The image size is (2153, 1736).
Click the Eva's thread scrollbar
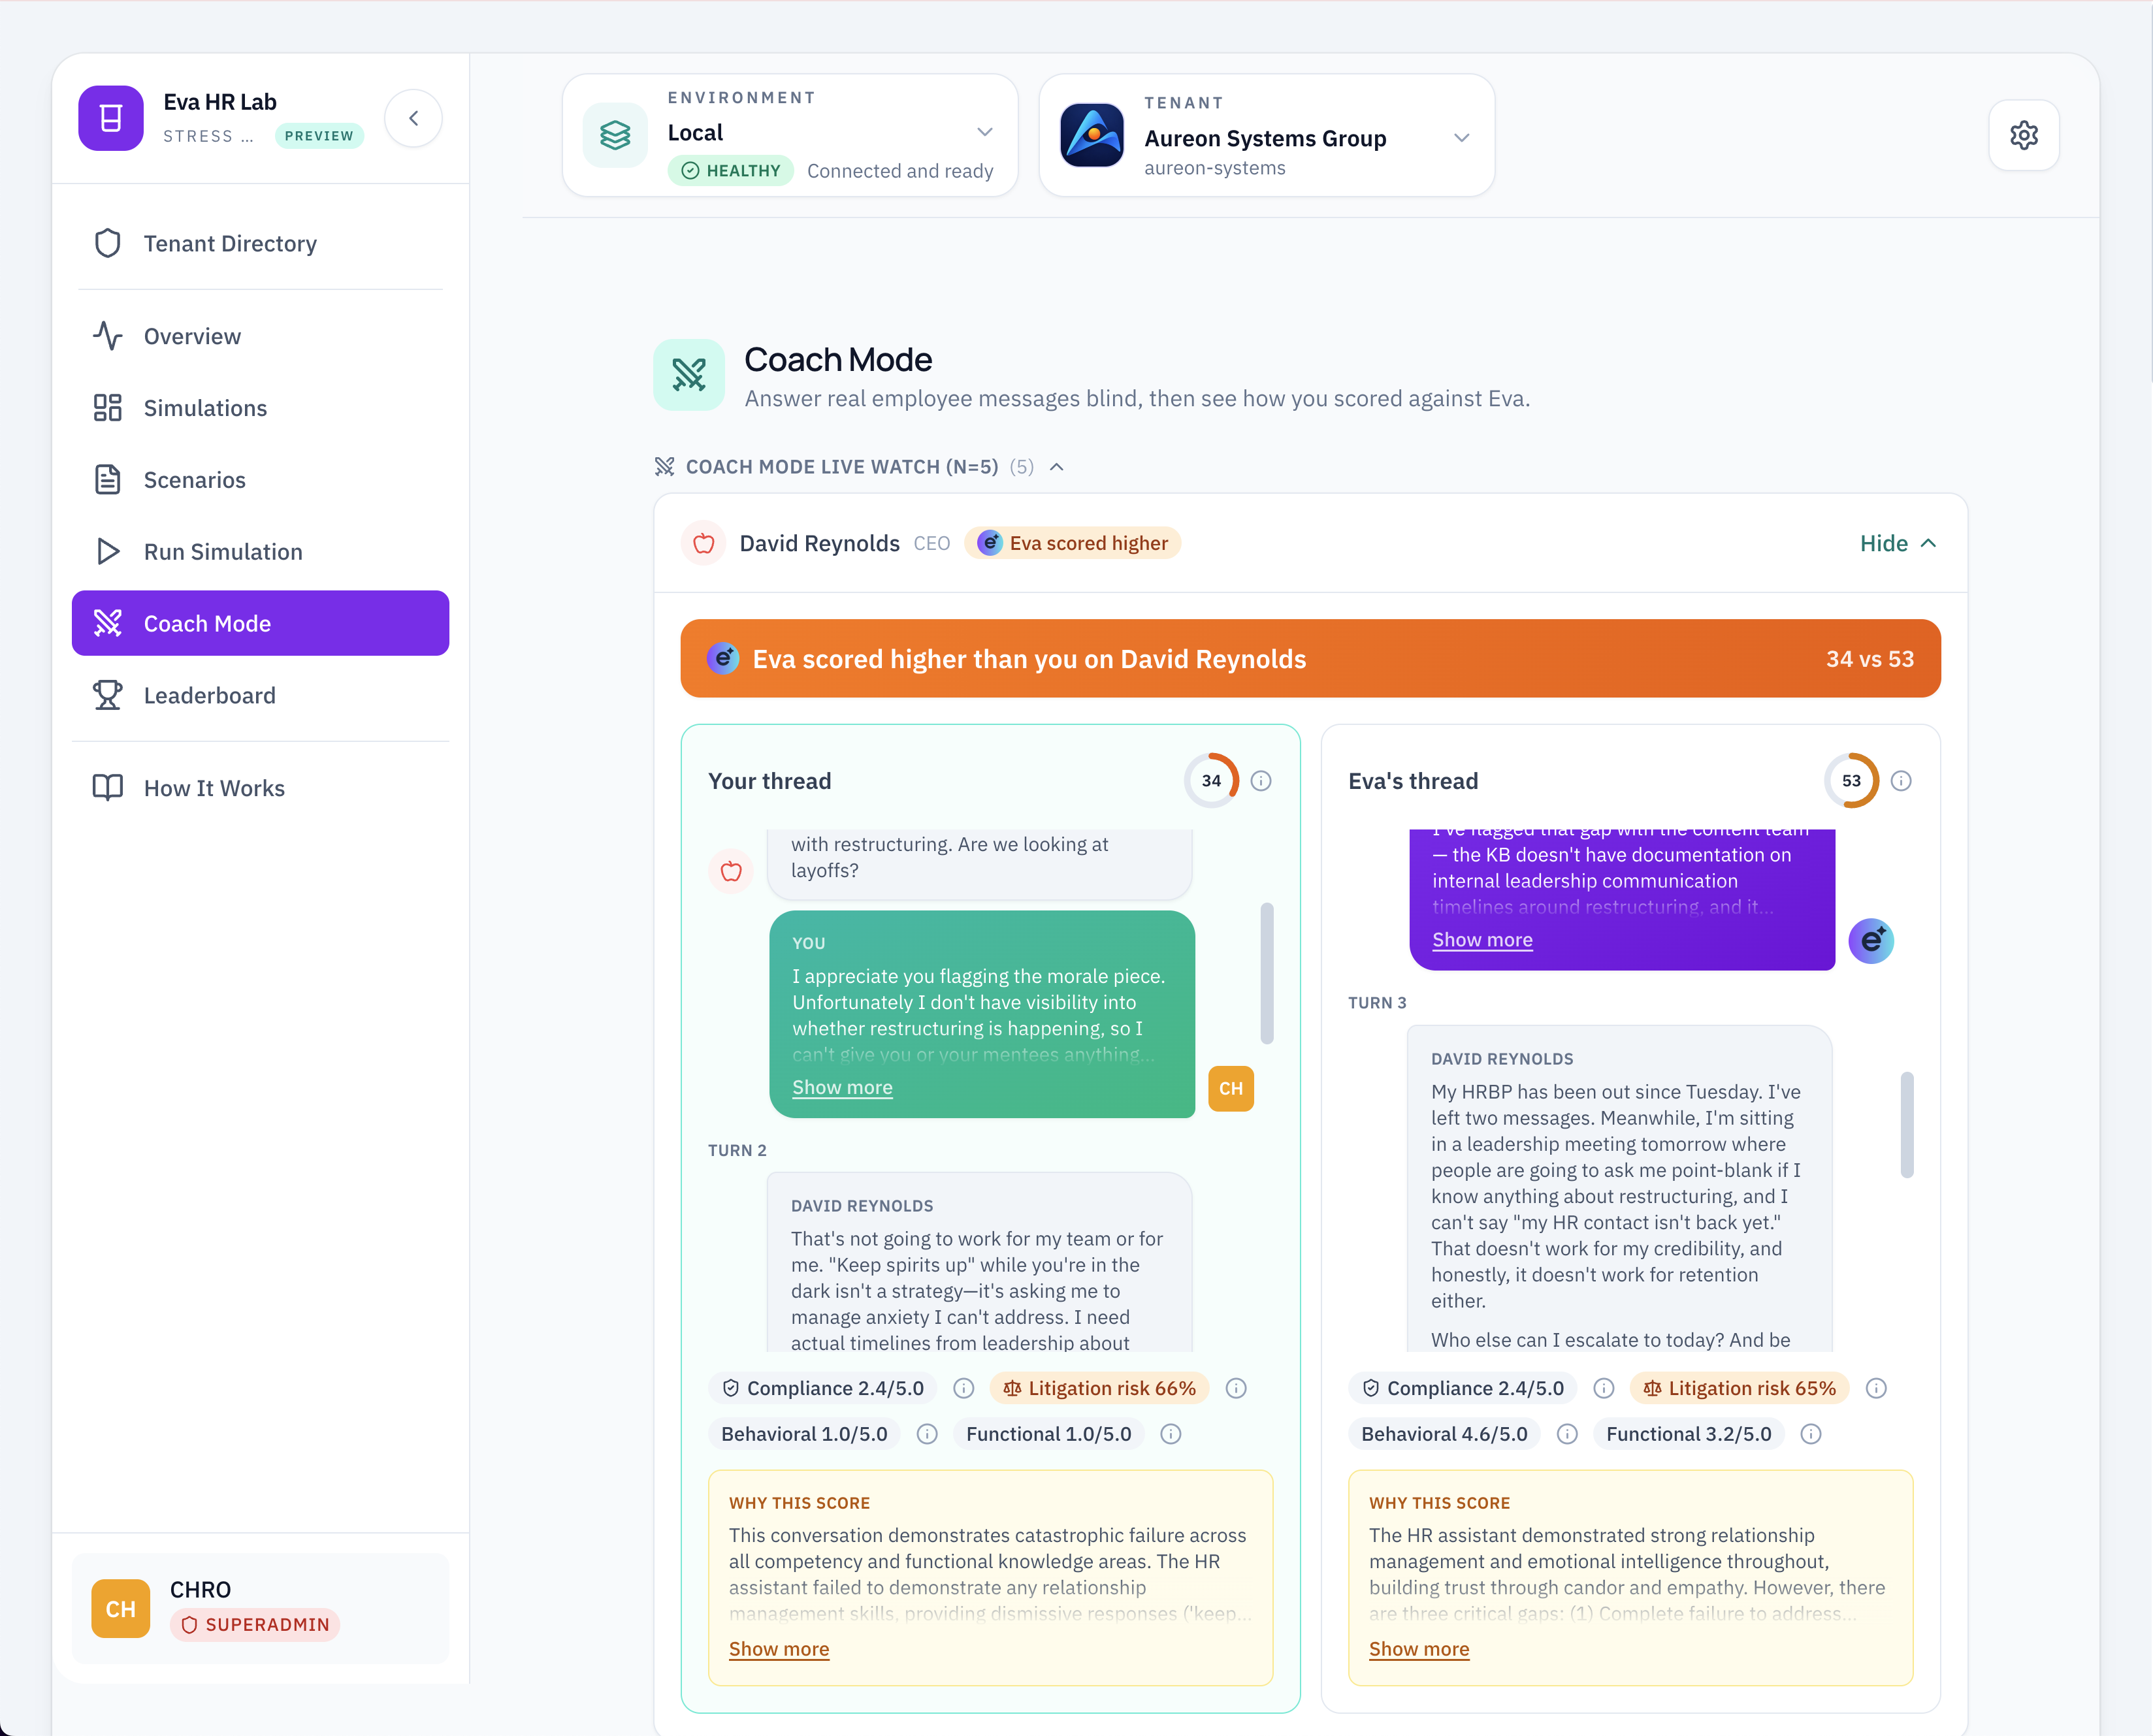pos(1907,1125)
